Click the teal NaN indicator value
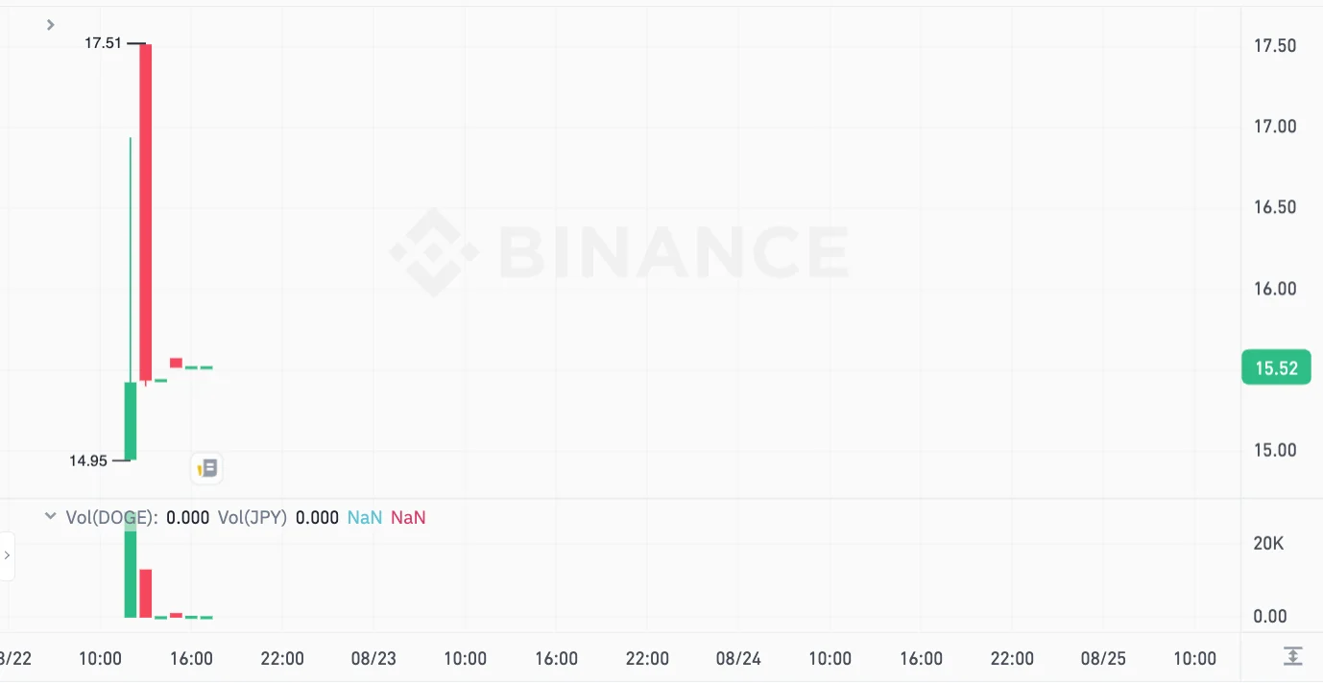Screen dimensions: 1323x683 coord(364,517)
